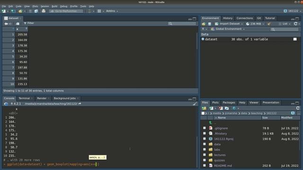
Task: Open the File menu
Action: (4, 6)
